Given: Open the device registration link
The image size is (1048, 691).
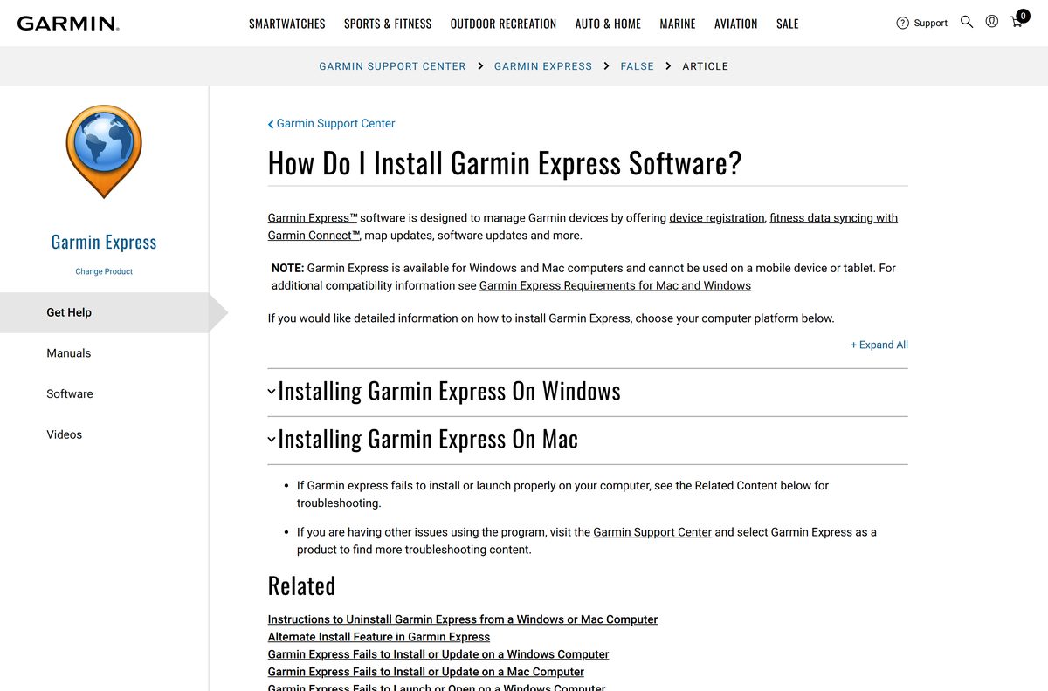Looking at the screenshot, I should click(717, 218).
